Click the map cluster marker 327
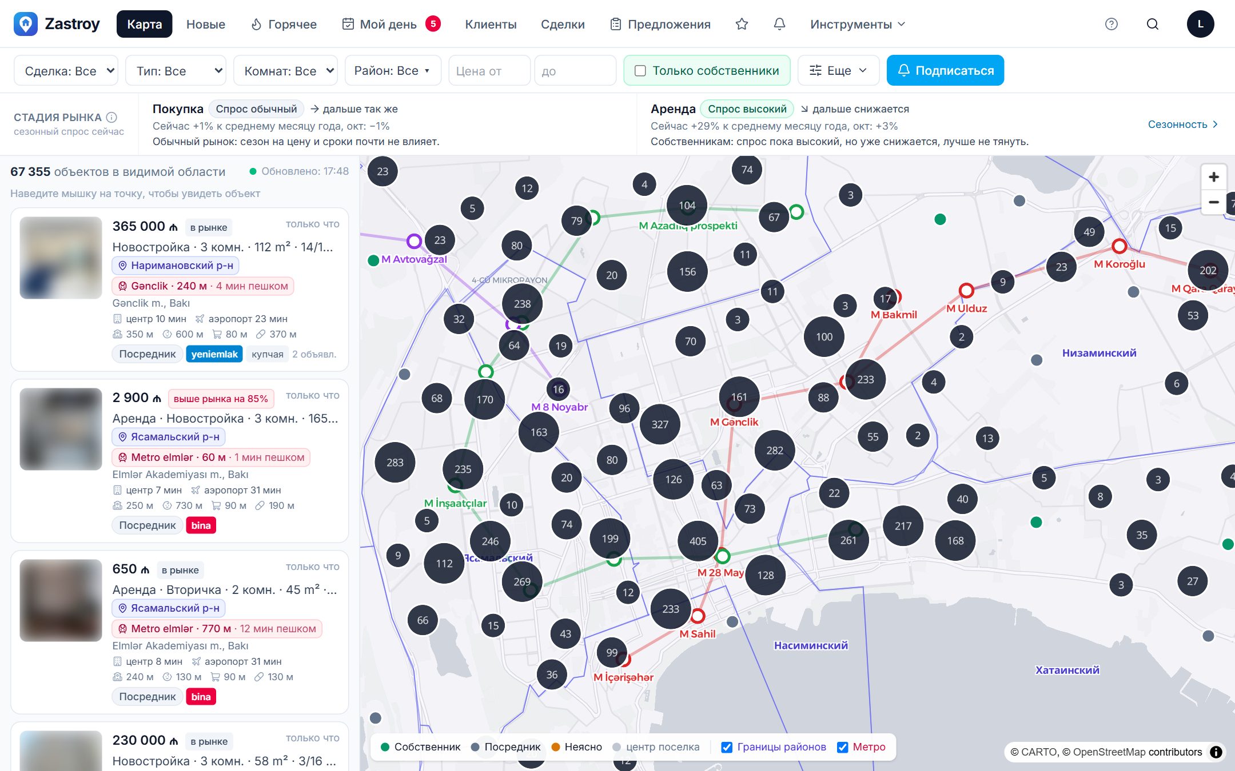 [660, 424]
